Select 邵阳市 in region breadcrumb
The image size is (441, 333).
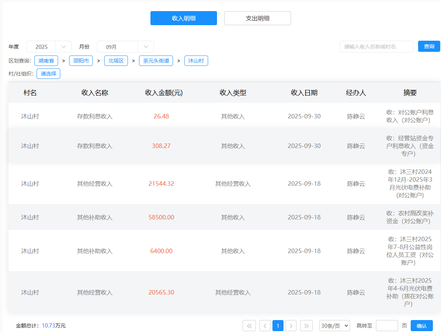point(81,61)
